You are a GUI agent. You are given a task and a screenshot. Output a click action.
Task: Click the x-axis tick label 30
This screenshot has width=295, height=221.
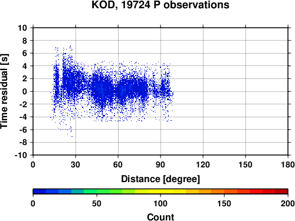(x=76, y=164)
